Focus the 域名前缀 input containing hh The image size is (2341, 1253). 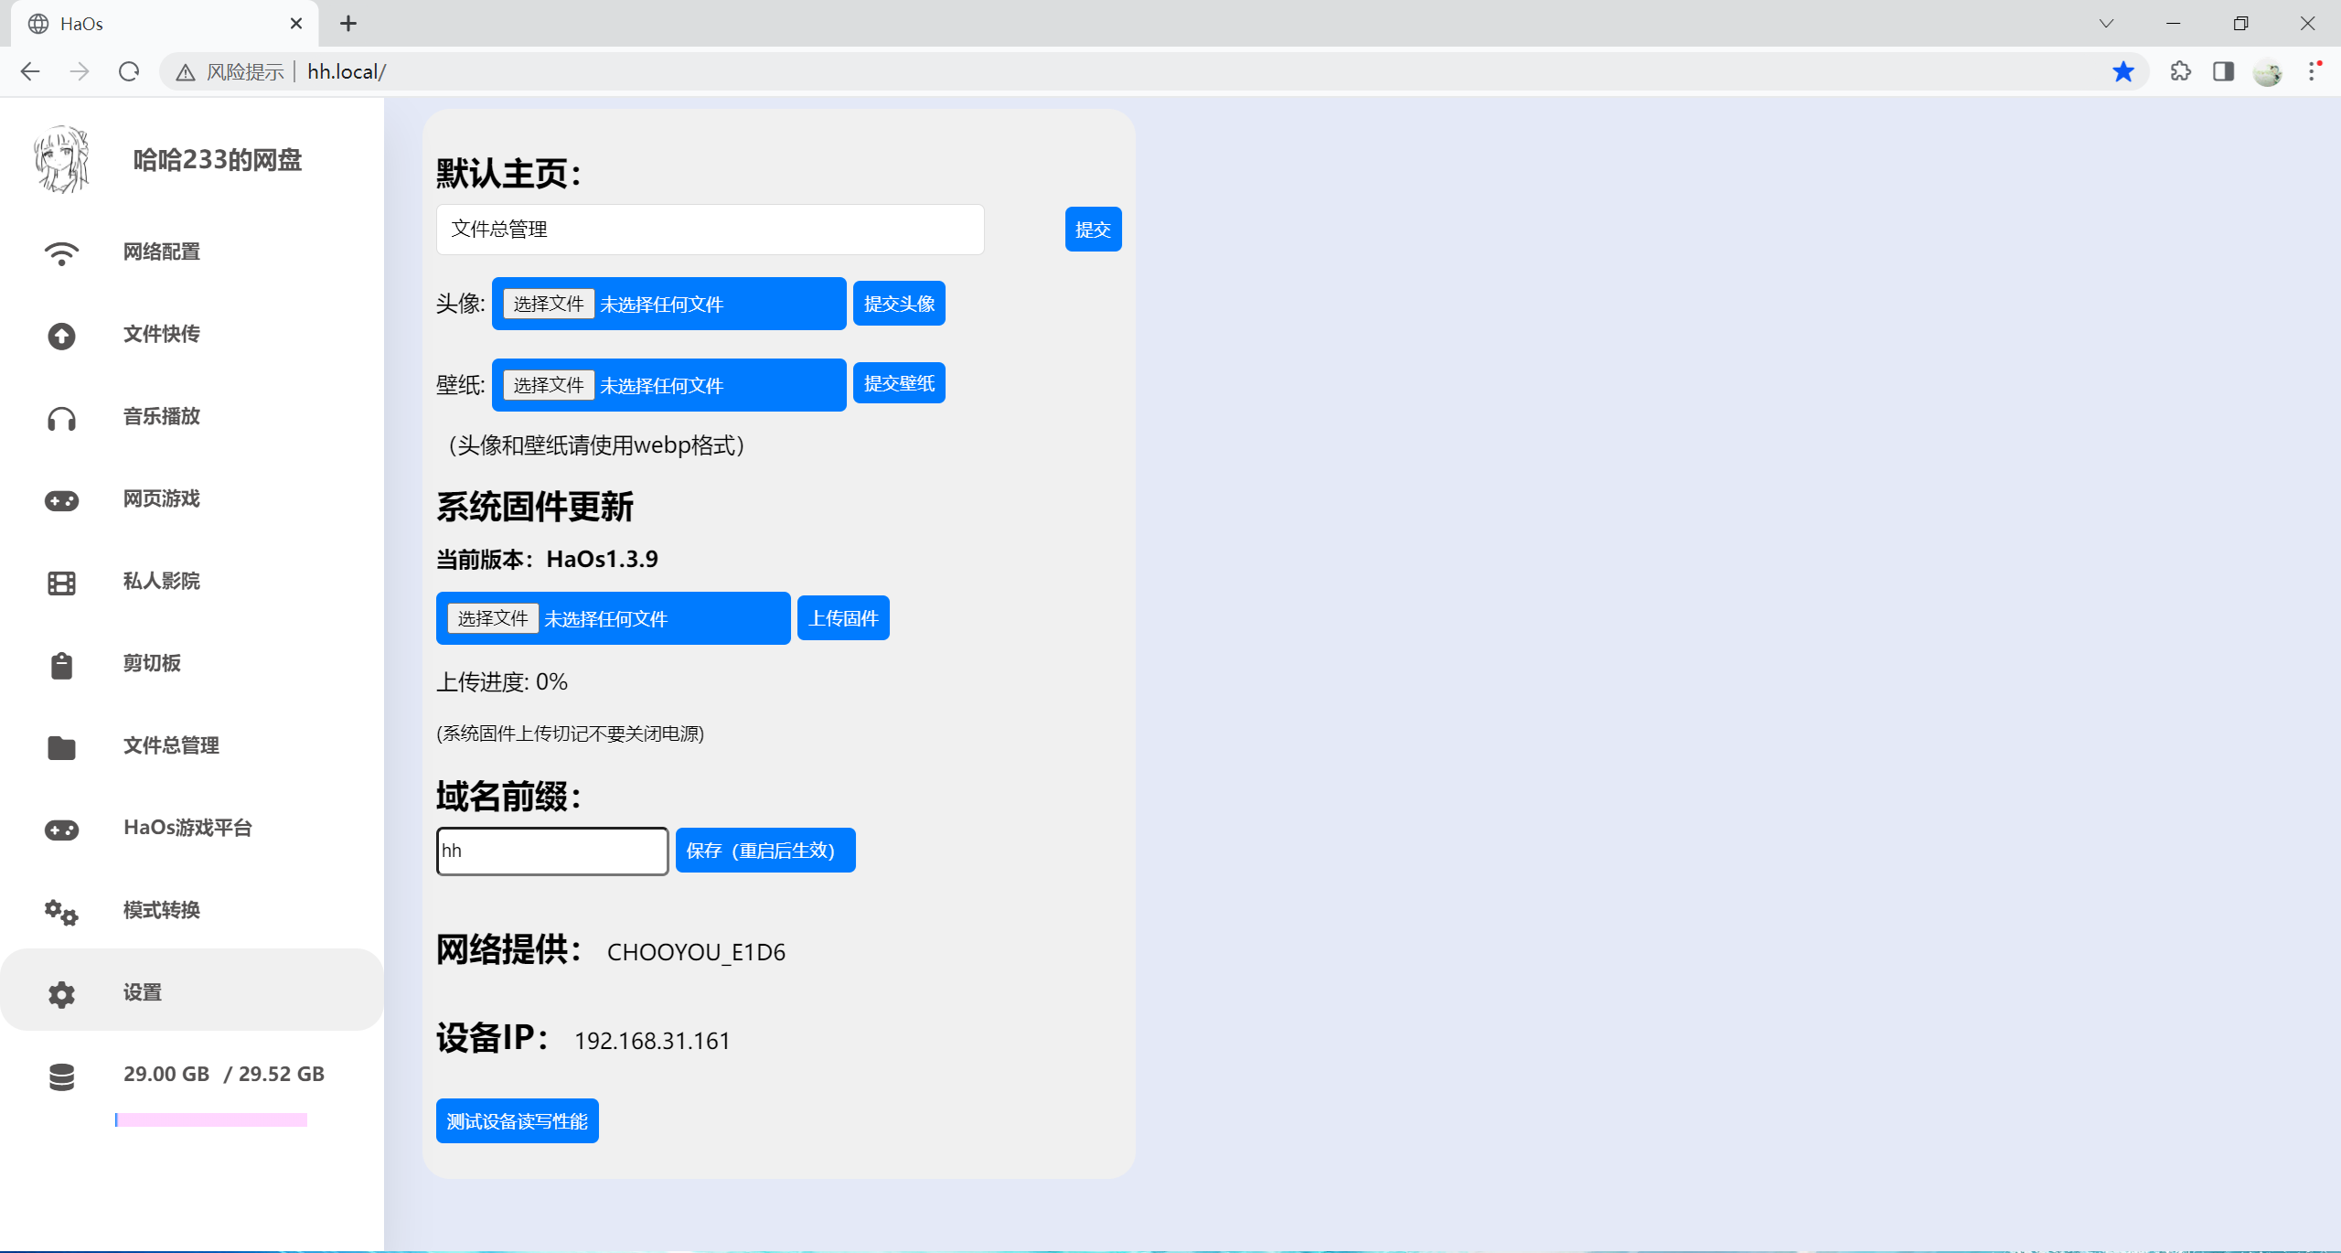click(x=552, y=851)
